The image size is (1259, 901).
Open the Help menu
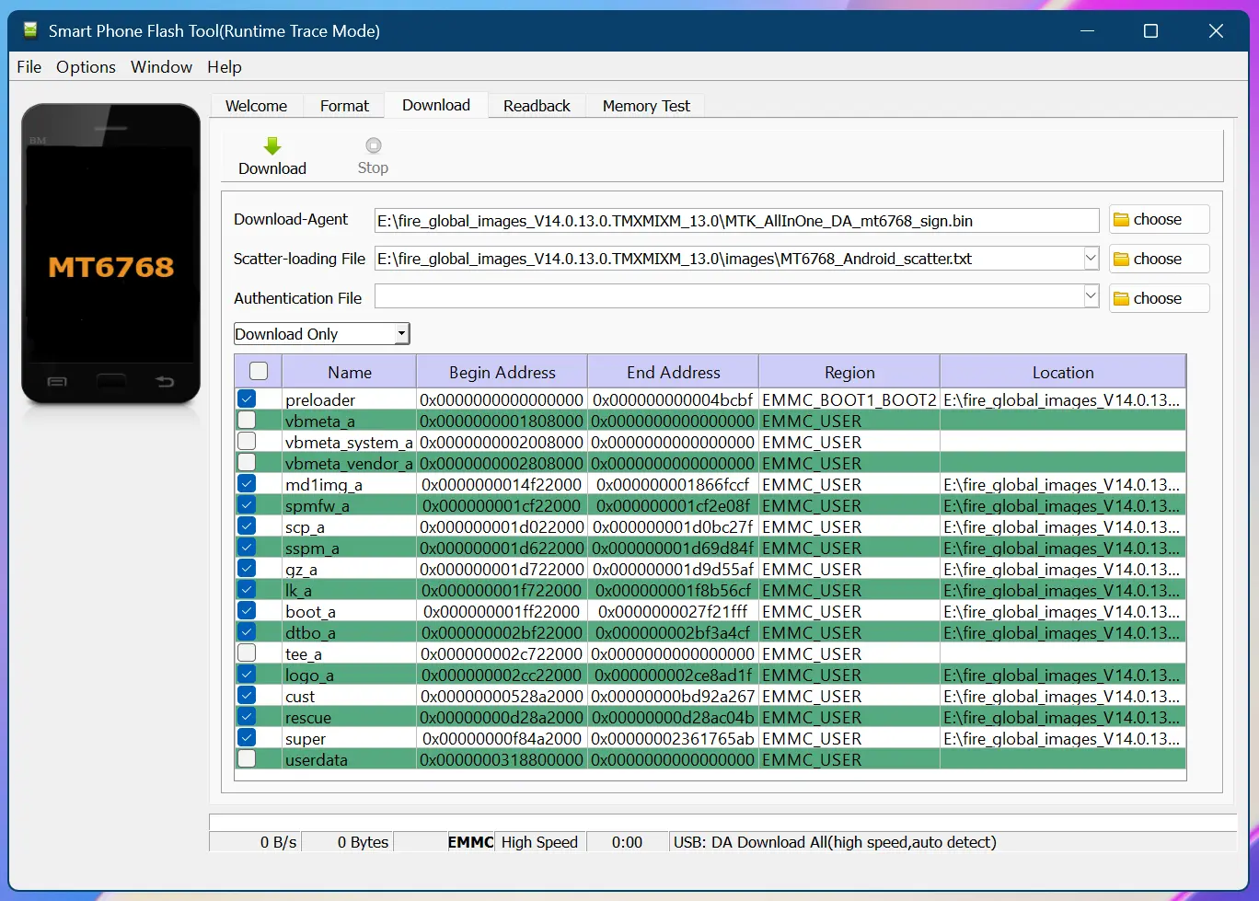coord(224,66)
